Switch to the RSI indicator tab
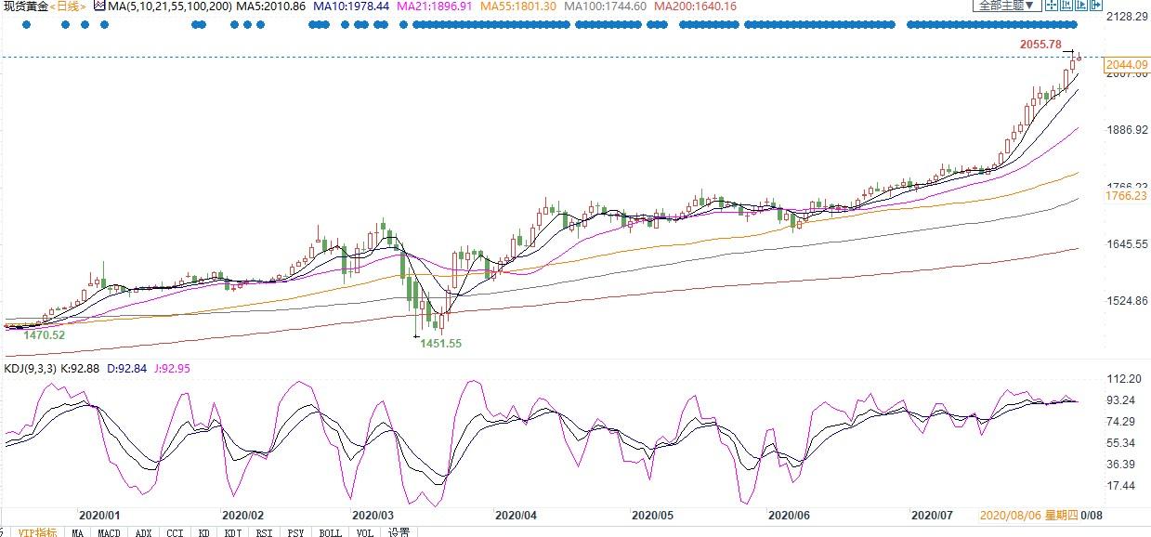Screen dimensions: 1151x537 coord(265,532)
